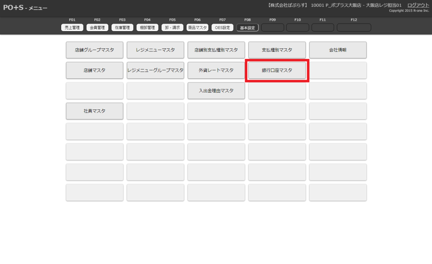Open the OES設定 (F07) menu

point(222,28)
